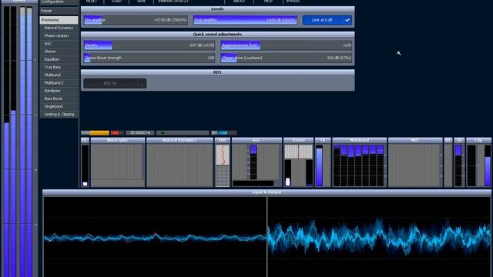Click the MB2 meter panel
Viewport: 493px width, 277px height.
[415, 162]
